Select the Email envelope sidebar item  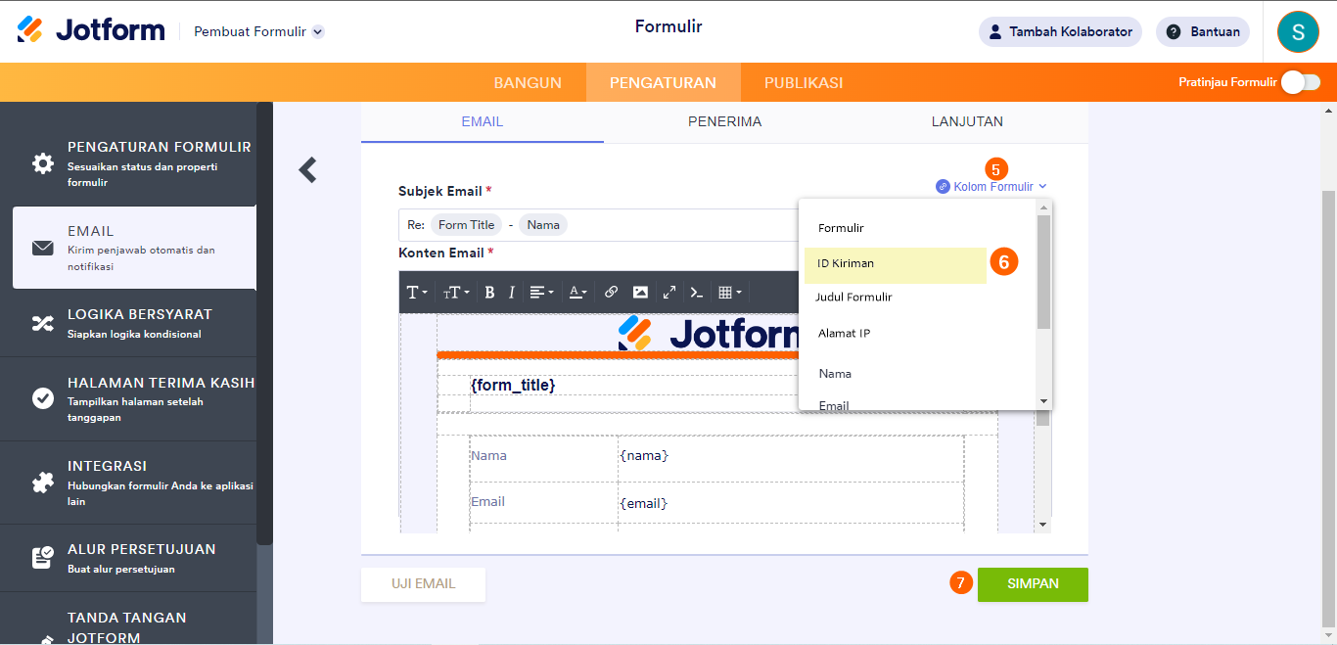click(134, 248)
